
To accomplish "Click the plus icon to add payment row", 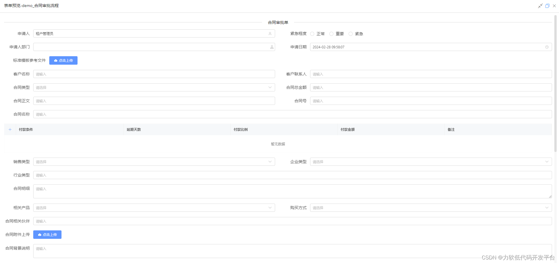I will [x=10, y=130].
